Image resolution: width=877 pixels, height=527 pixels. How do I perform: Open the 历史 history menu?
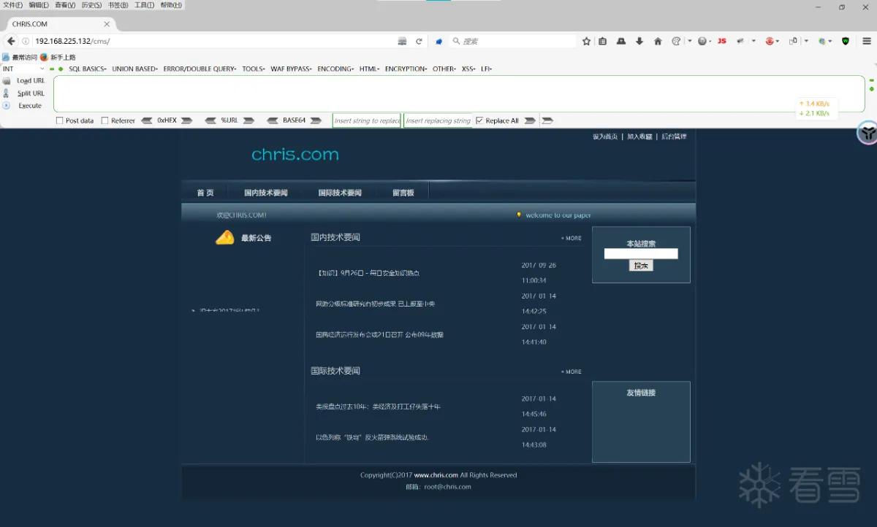(91, 5)
